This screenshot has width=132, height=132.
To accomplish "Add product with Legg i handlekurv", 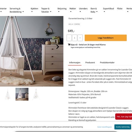I will click(106, 38).
